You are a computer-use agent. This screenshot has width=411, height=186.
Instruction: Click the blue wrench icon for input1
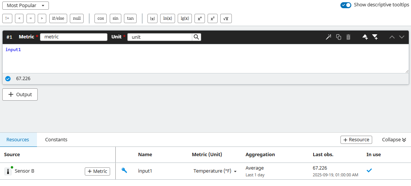click(125, 171)
